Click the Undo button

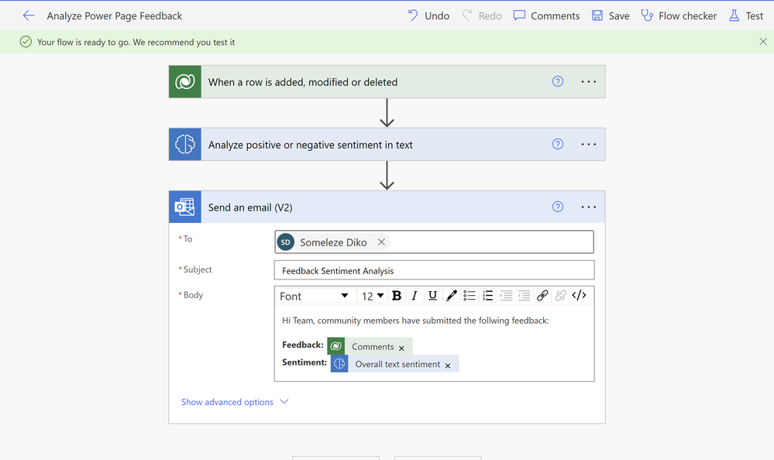click(x=428, y=15)
